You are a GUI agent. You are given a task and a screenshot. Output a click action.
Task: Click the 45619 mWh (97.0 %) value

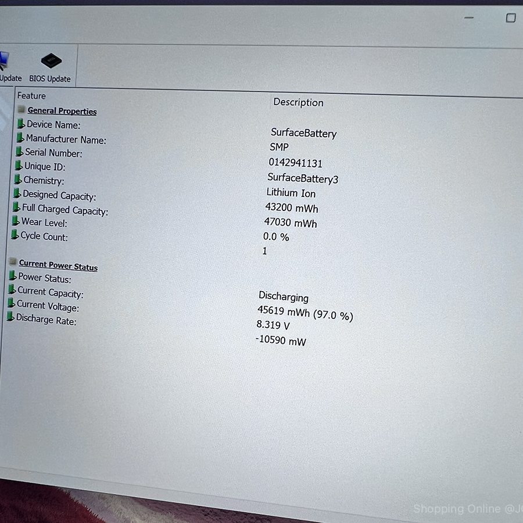[305, 313]
